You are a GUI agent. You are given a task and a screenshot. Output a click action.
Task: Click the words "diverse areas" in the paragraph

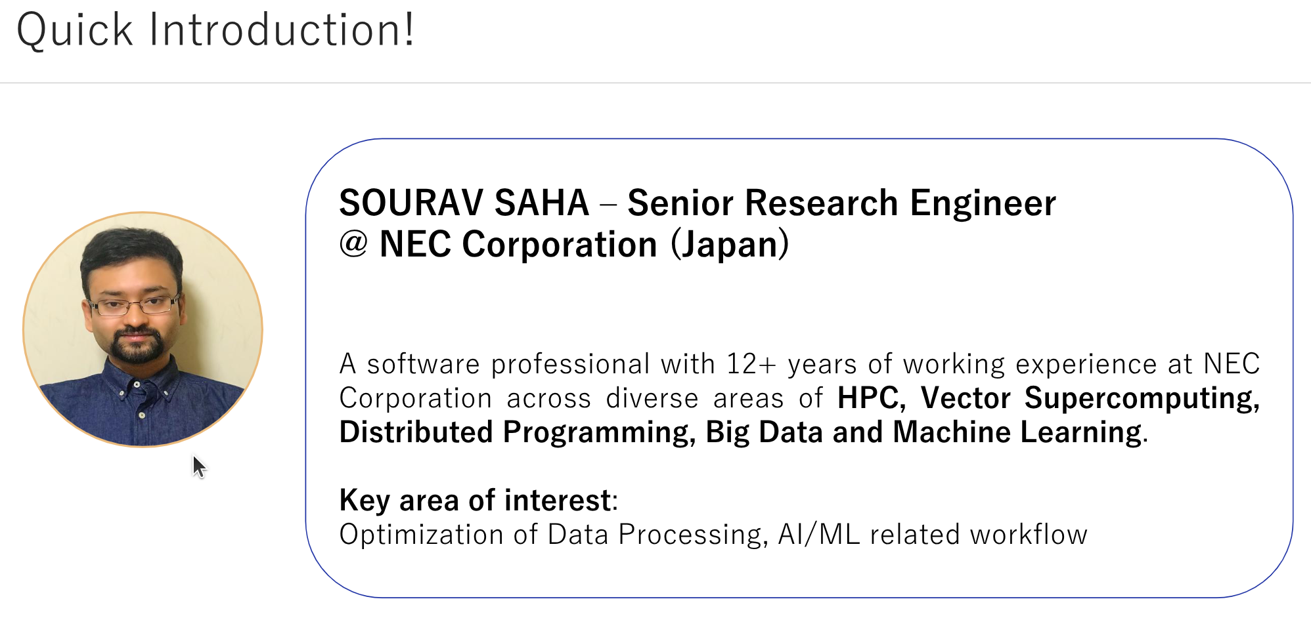coord(694,398)
